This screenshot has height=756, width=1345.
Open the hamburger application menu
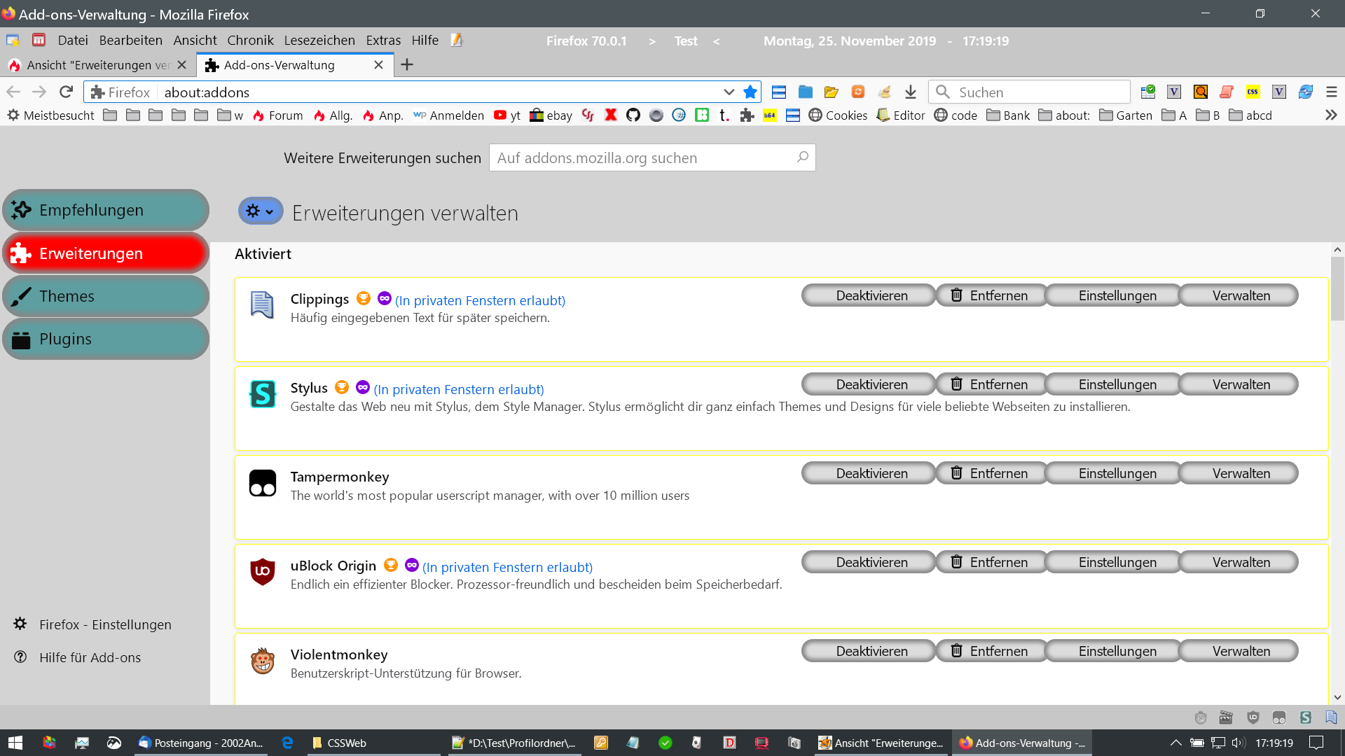pos(1332,92)
